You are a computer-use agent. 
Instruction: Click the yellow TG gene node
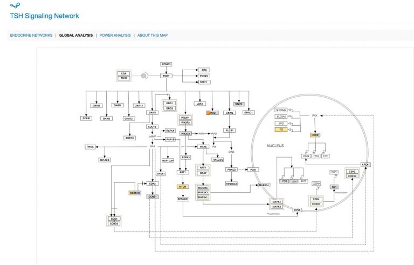tap(281, 130)
